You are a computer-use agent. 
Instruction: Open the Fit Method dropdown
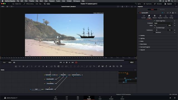[163, 23]
